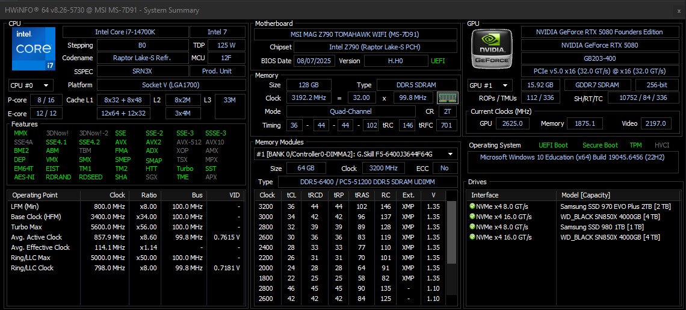Click the AES-NI feature label
This screenshot has height=310, width=686.
coord(24,178)
